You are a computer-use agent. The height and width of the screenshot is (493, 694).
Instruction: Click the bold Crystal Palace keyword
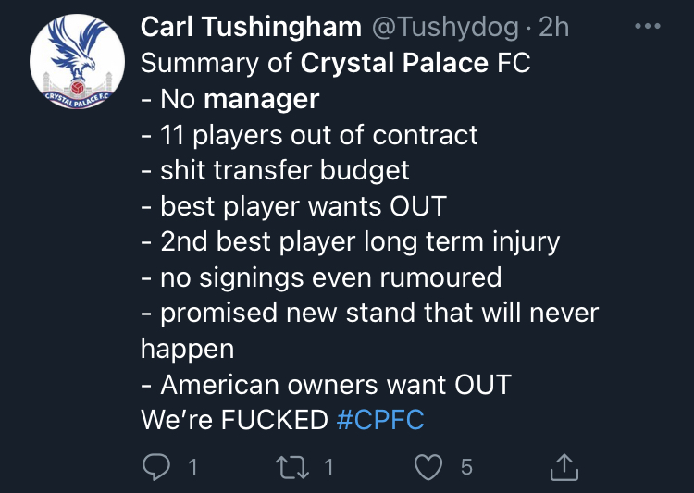point(394,63)
